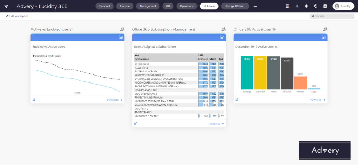Viewport: 358px width, 165px height.
Task: Click the SECURITY E5 row label
Action: point(142,68)
